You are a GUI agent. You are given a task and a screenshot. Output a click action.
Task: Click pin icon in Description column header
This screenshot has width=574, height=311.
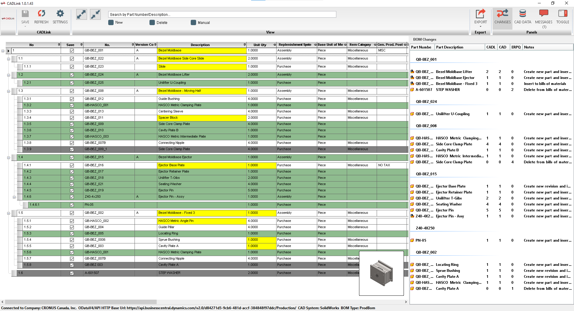[245, 45]
